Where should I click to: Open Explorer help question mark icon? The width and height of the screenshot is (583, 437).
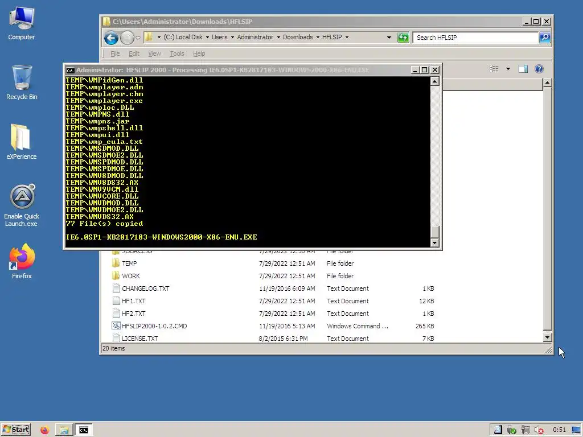(539, 69)
